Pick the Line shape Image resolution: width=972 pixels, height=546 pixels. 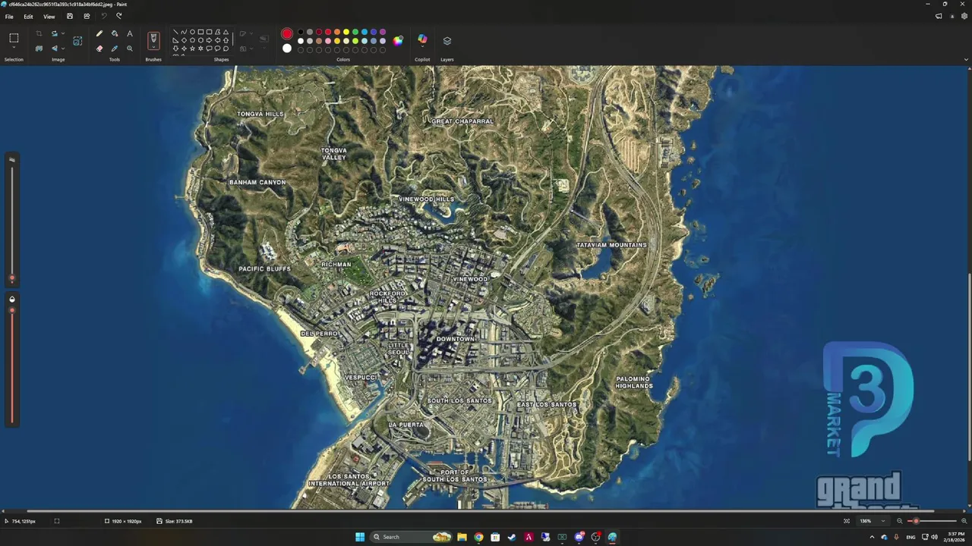(175, 32)
